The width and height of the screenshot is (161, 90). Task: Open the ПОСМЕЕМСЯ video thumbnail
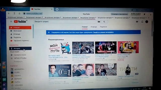(x=83, y=48)
